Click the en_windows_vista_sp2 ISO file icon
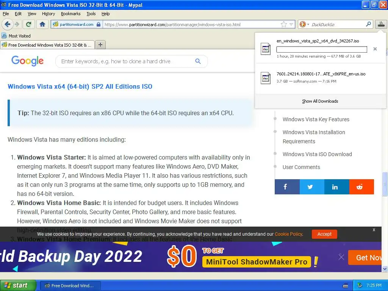 click(266, 49)
